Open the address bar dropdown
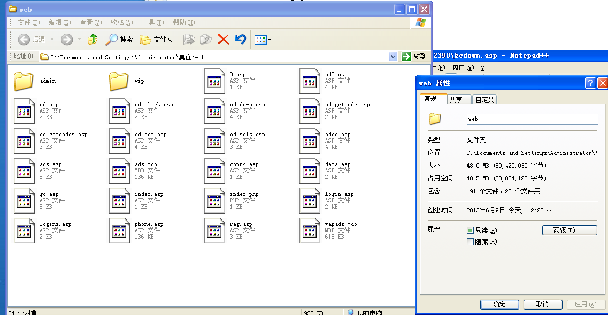Screen dimensions: 608x315 pyautogui.click(x=394, y=57)
